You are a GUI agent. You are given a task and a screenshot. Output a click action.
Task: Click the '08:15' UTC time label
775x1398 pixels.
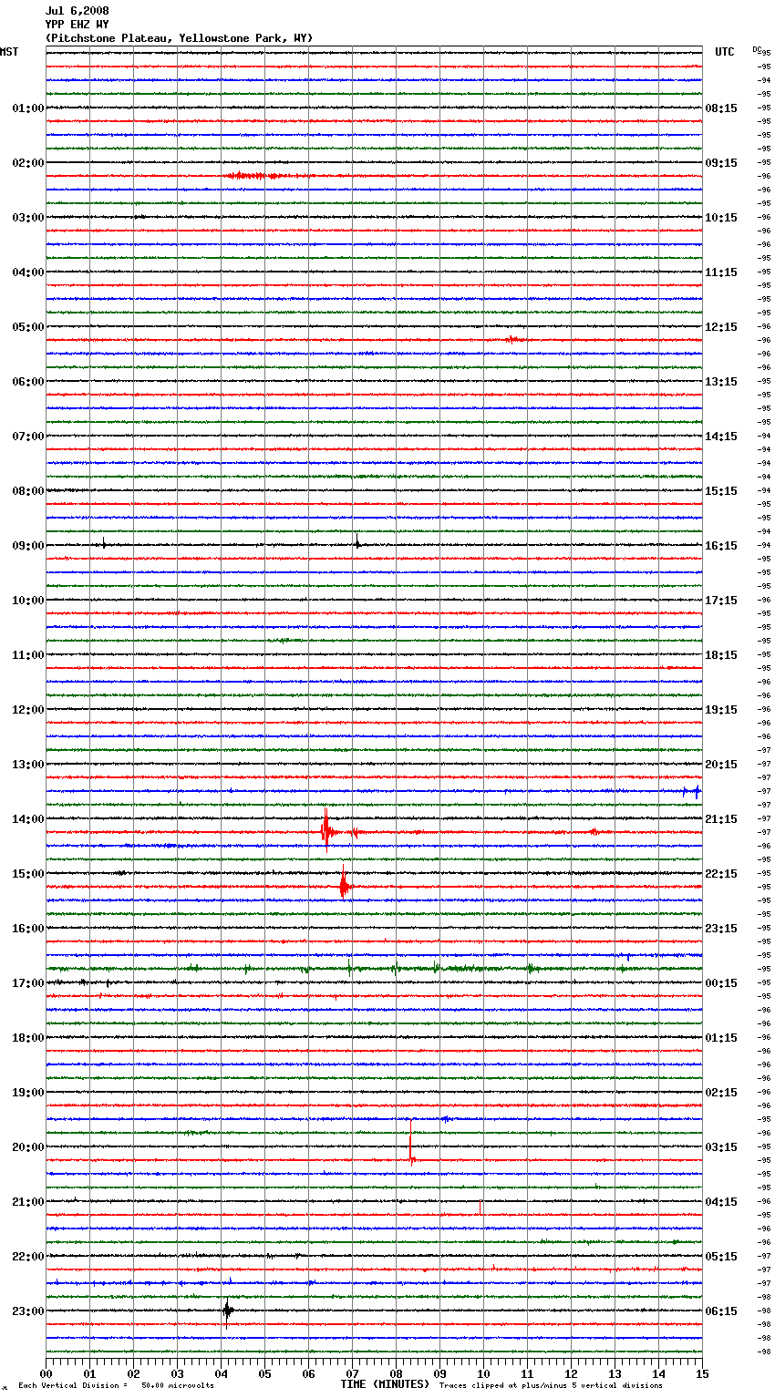click(x=721, y=108)
